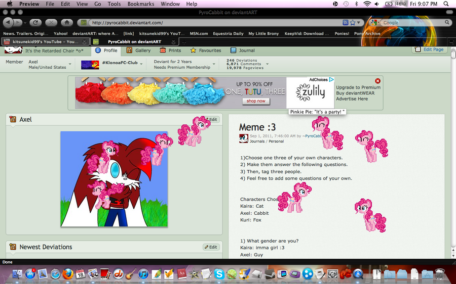The image size is (456, 284).
Task: Expand the #KlonoaFC-Club group dropdown
Action: click(x=141, y=64)
